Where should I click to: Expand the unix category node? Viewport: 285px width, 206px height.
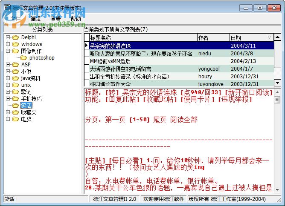(8, 85)
